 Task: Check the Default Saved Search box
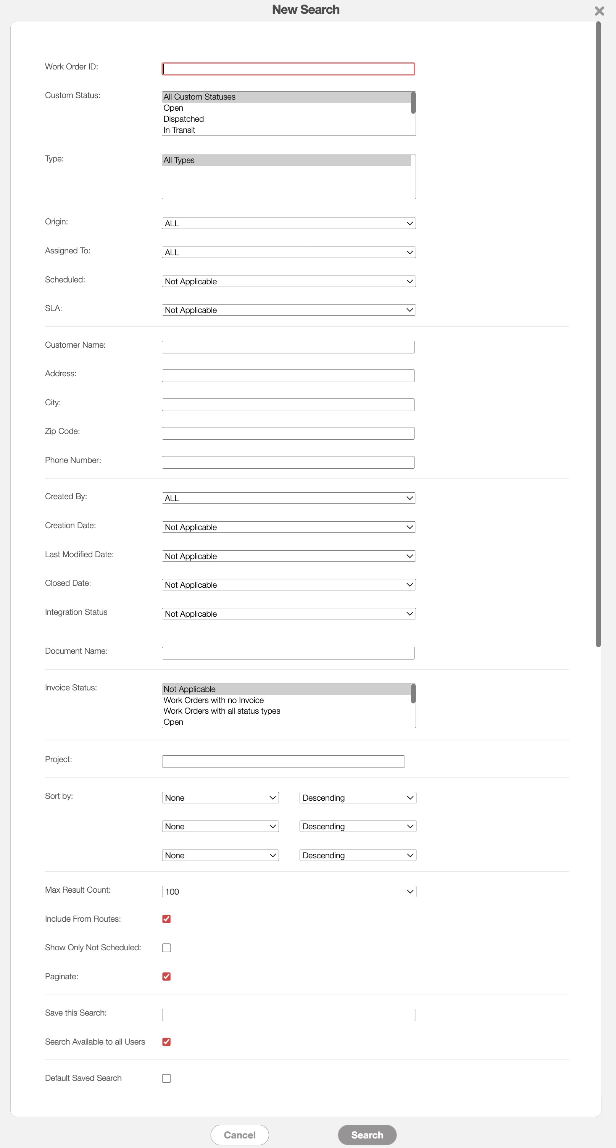click(x=166, y=1078)
